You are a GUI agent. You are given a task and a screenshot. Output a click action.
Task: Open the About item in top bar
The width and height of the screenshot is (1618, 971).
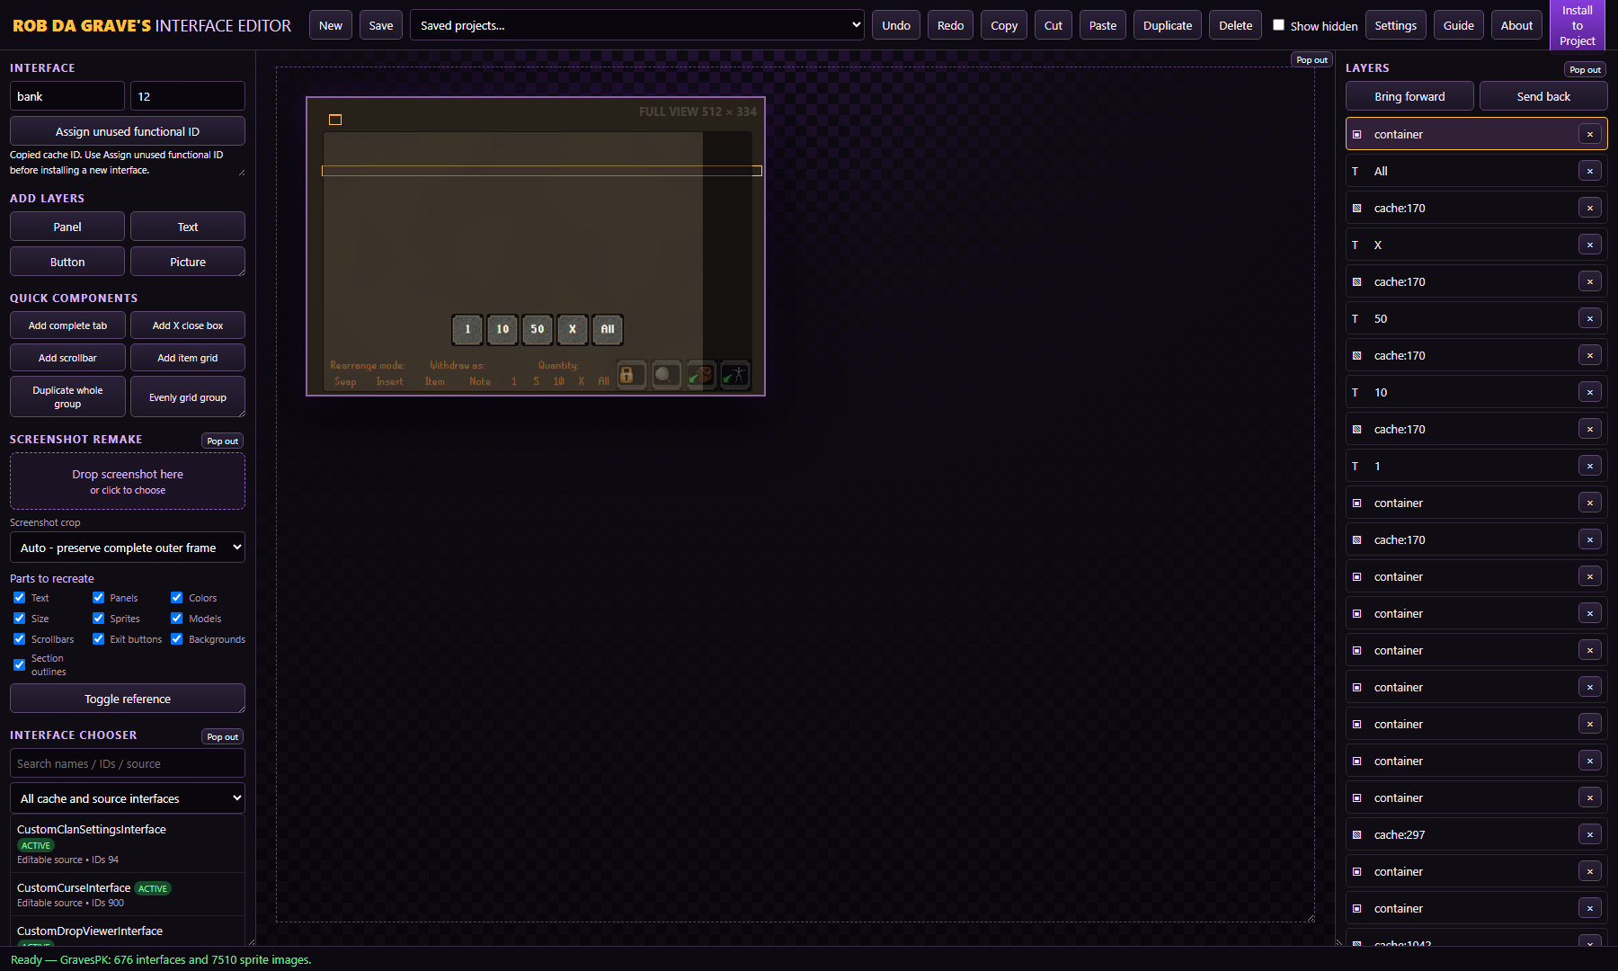[x=1516, y=25]
